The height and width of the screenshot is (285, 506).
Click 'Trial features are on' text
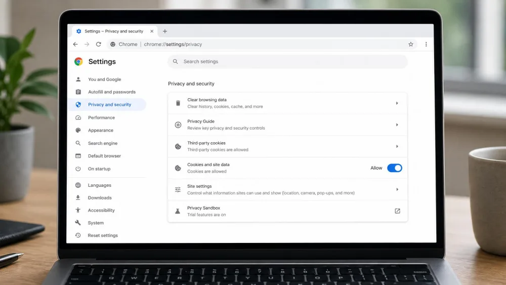click(206, 215)
